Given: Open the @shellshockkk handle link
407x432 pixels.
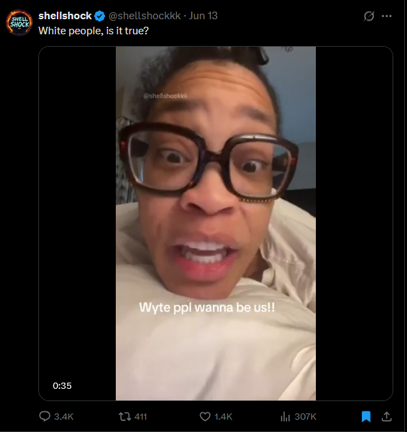Looking at the screenshot, I should [x=145, y=16].
